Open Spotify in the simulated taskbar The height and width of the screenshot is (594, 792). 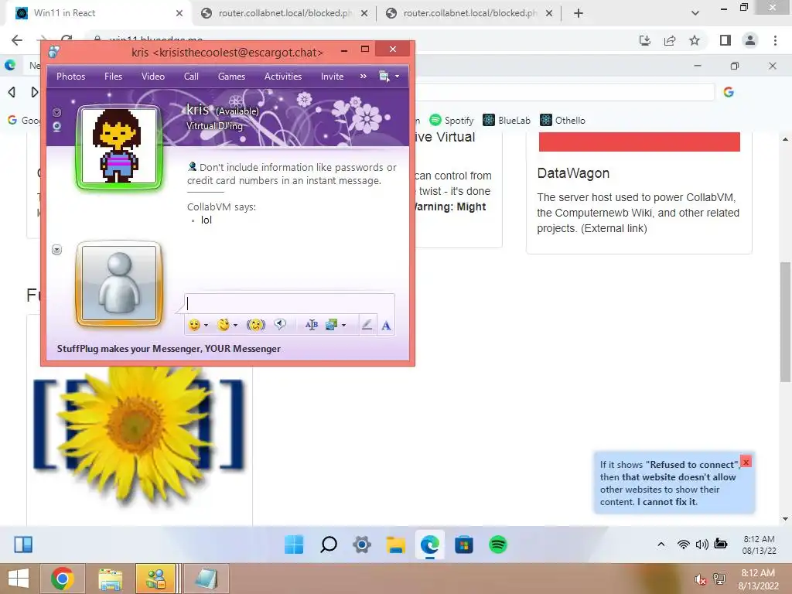point(498,544)
